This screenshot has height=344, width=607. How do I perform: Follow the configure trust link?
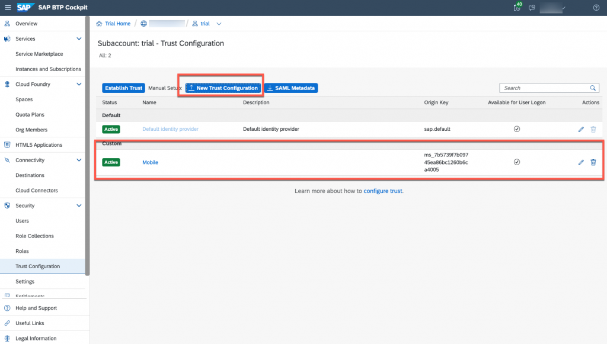pyautogui.click(x=384, y=191)
